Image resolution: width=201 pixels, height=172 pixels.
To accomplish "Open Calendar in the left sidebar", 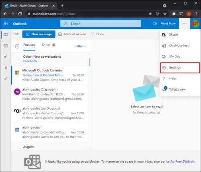I will click(x=6, y=45).
